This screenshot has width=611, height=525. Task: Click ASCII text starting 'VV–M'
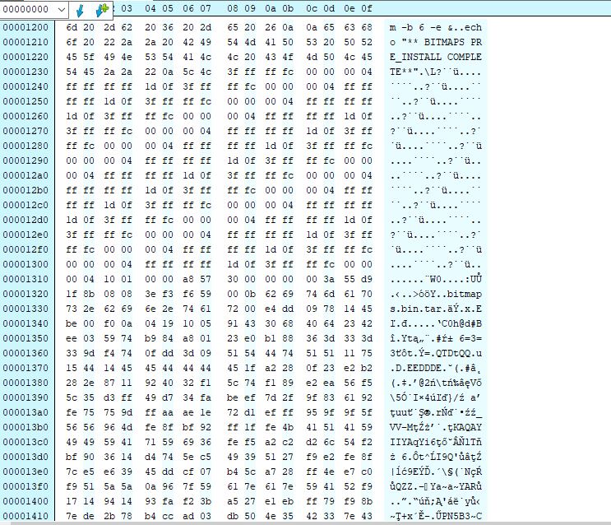[x=436, y=428]
